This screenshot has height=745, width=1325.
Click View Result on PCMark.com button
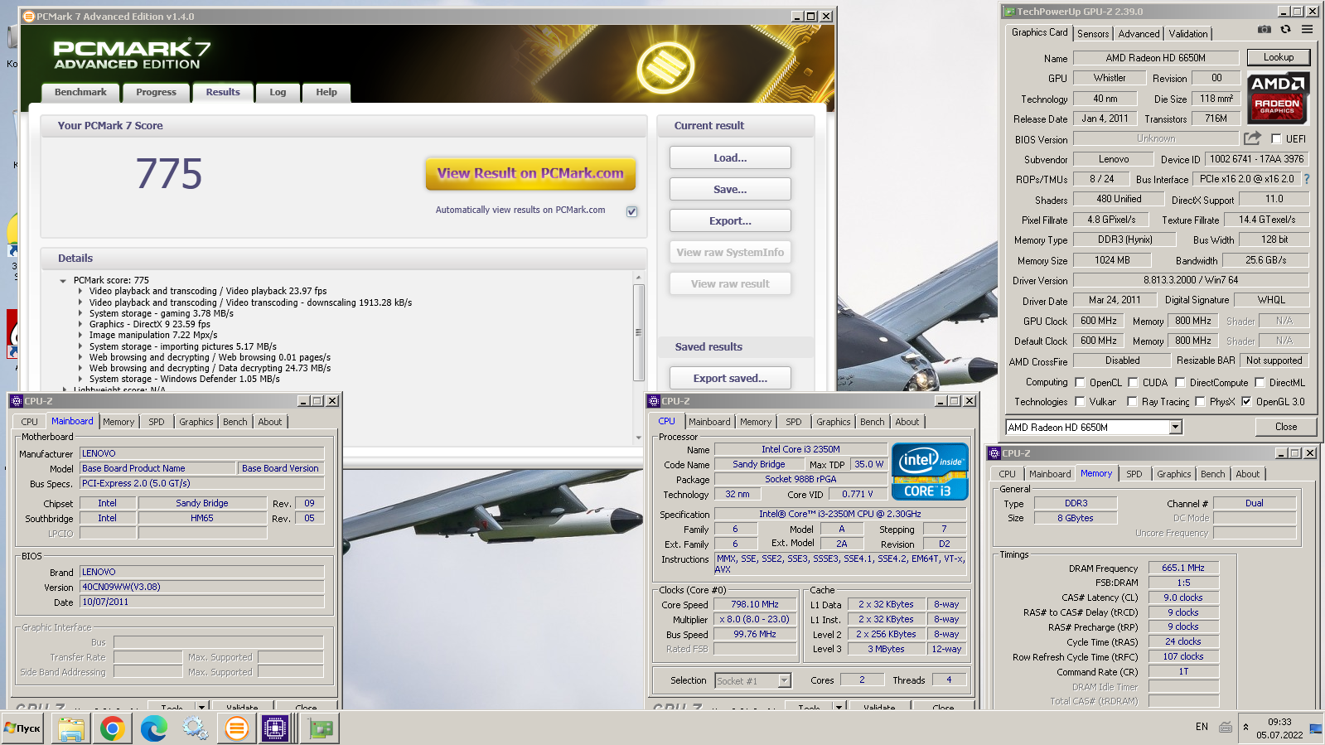pyautogui.click(x=530, y=173)
